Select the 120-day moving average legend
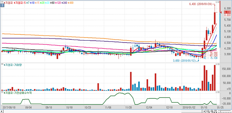232x113 pixels. [x=58, y=3]
